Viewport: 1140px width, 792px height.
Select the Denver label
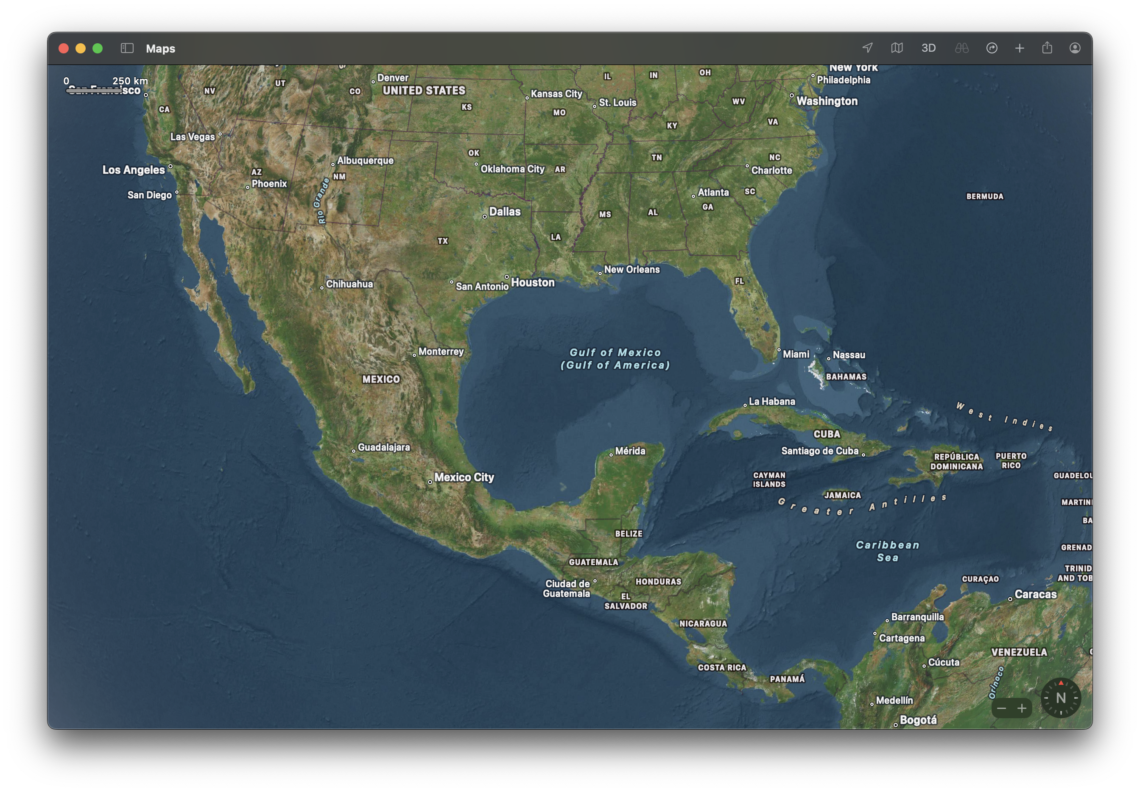pyautogui.click(x=393, y=78)
